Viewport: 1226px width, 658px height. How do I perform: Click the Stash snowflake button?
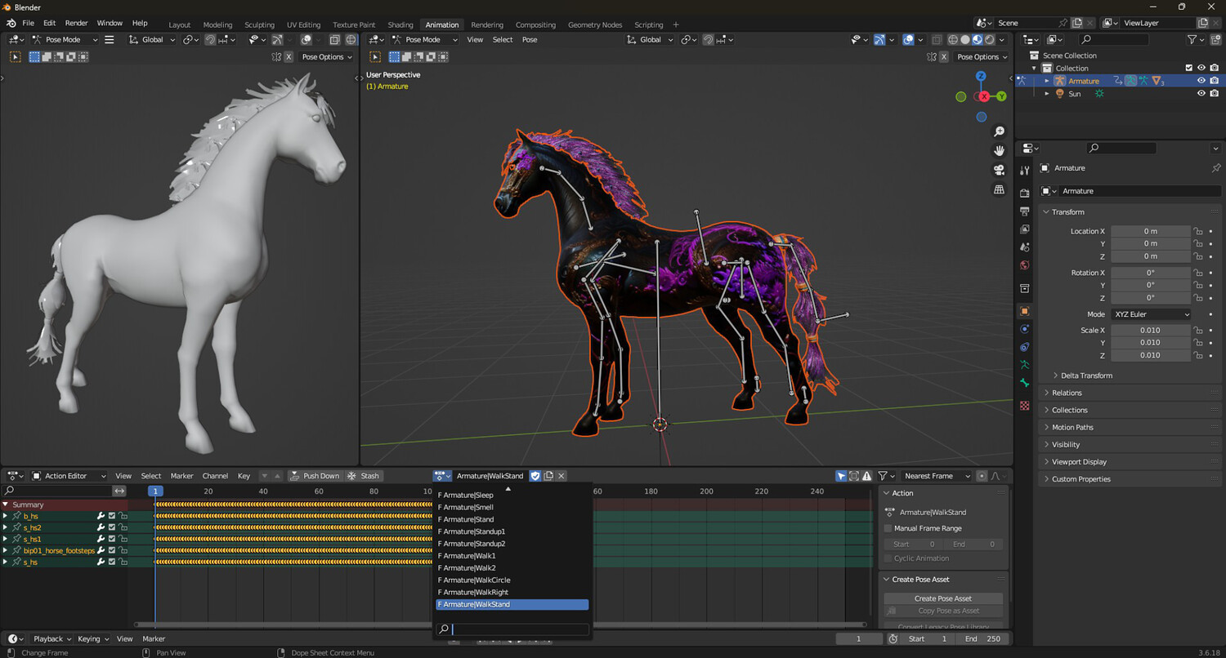click(363, 476)
